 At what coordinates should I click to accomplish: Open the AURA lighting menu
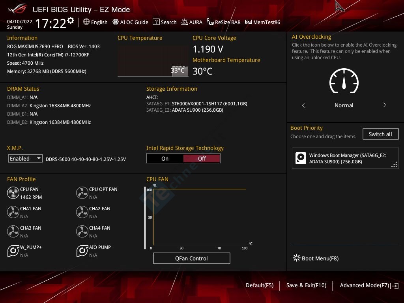point(192,22)
